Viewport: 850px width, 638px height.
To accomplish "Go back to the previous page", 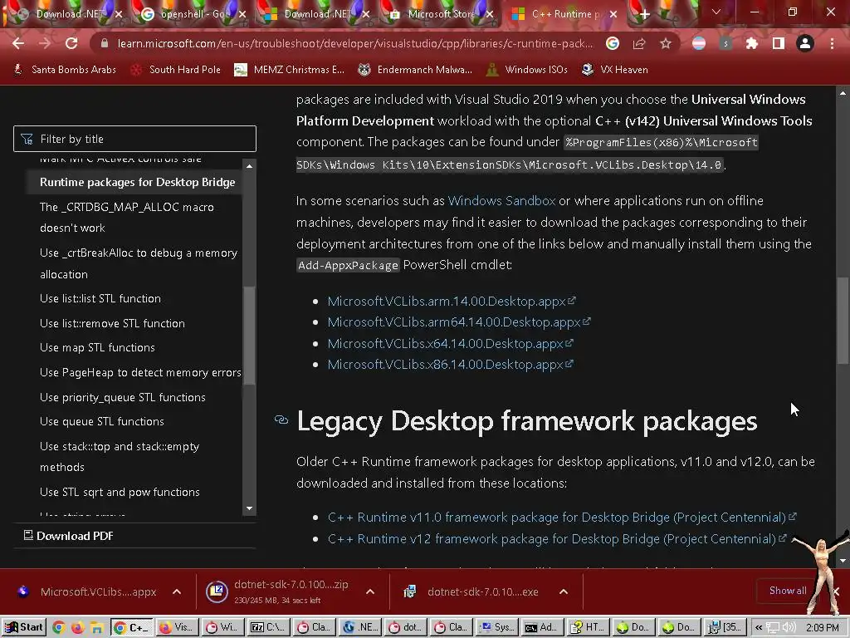I will pyautogui.click(x=18, y=43).
